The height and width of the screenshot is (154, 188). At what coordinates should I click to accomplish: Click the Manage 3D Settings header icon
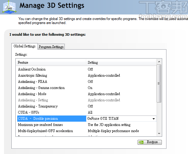[9, 7]
